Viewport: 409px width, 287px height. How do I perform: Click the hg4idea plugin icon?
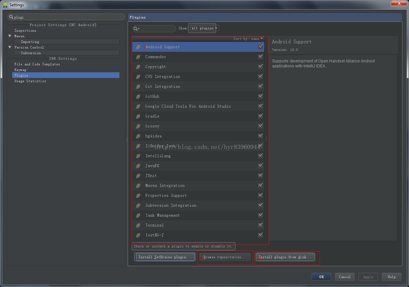(x=138, y=136)
